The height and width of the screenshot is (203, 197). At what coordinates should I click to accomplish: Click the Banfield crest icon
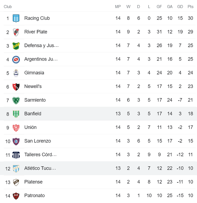coord(16,114)
